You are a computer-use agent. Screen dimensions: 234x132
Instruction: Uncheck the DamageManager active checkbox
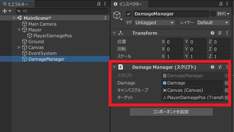pos(129,14)
